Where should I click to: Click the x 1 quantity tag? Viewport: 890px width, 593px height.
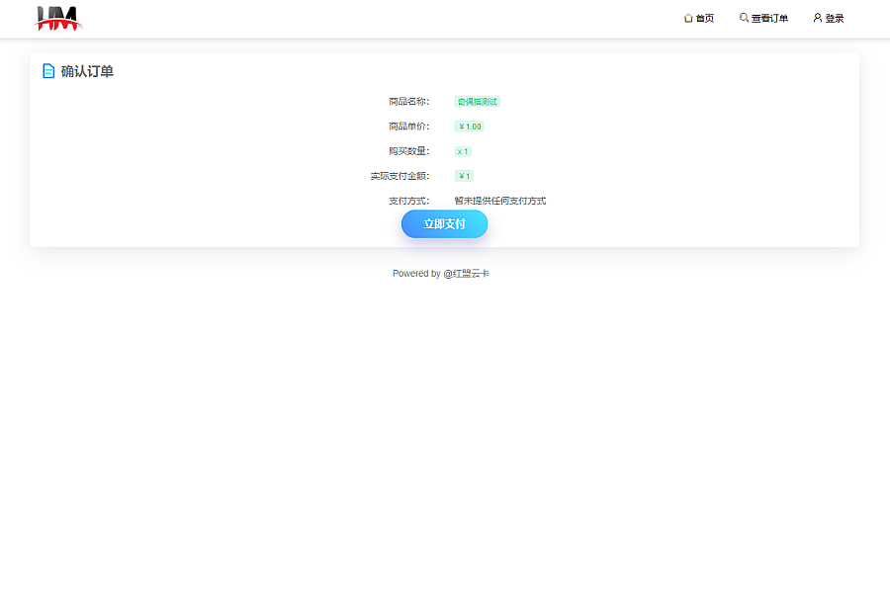(x=463, y=151)
